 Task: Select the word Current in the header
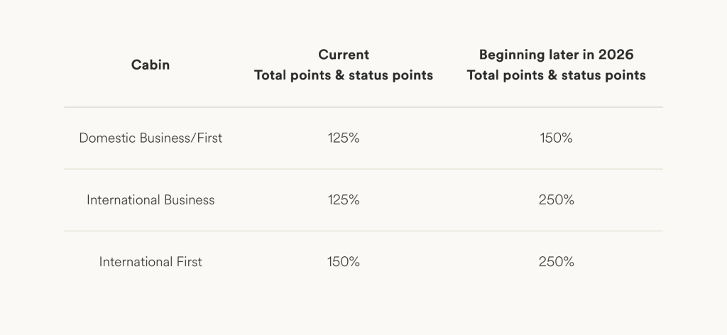[344, 55]
